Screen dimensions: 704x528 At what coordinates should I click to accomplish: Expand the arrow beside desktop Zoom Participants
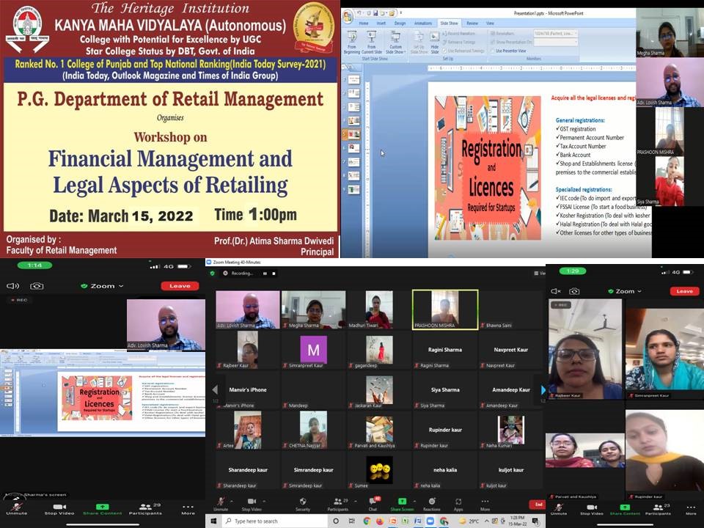pyautogui.click(x=355, y=501)
